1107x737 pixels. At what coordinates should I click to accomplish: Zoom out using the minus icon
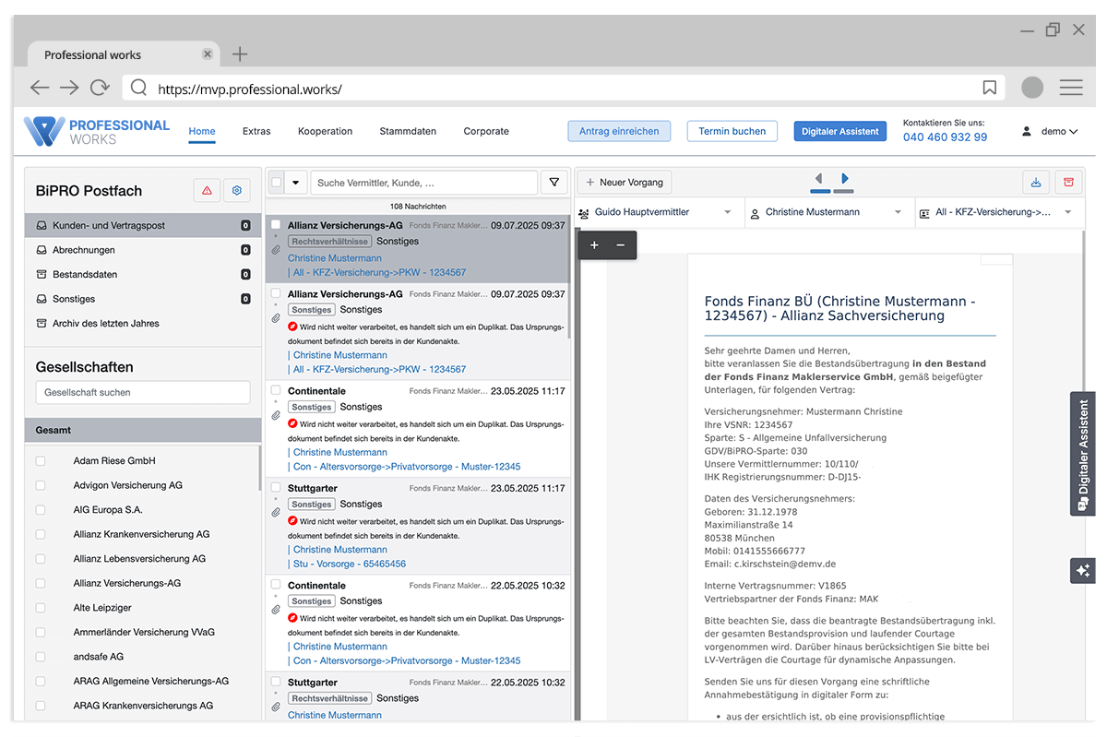619,244
